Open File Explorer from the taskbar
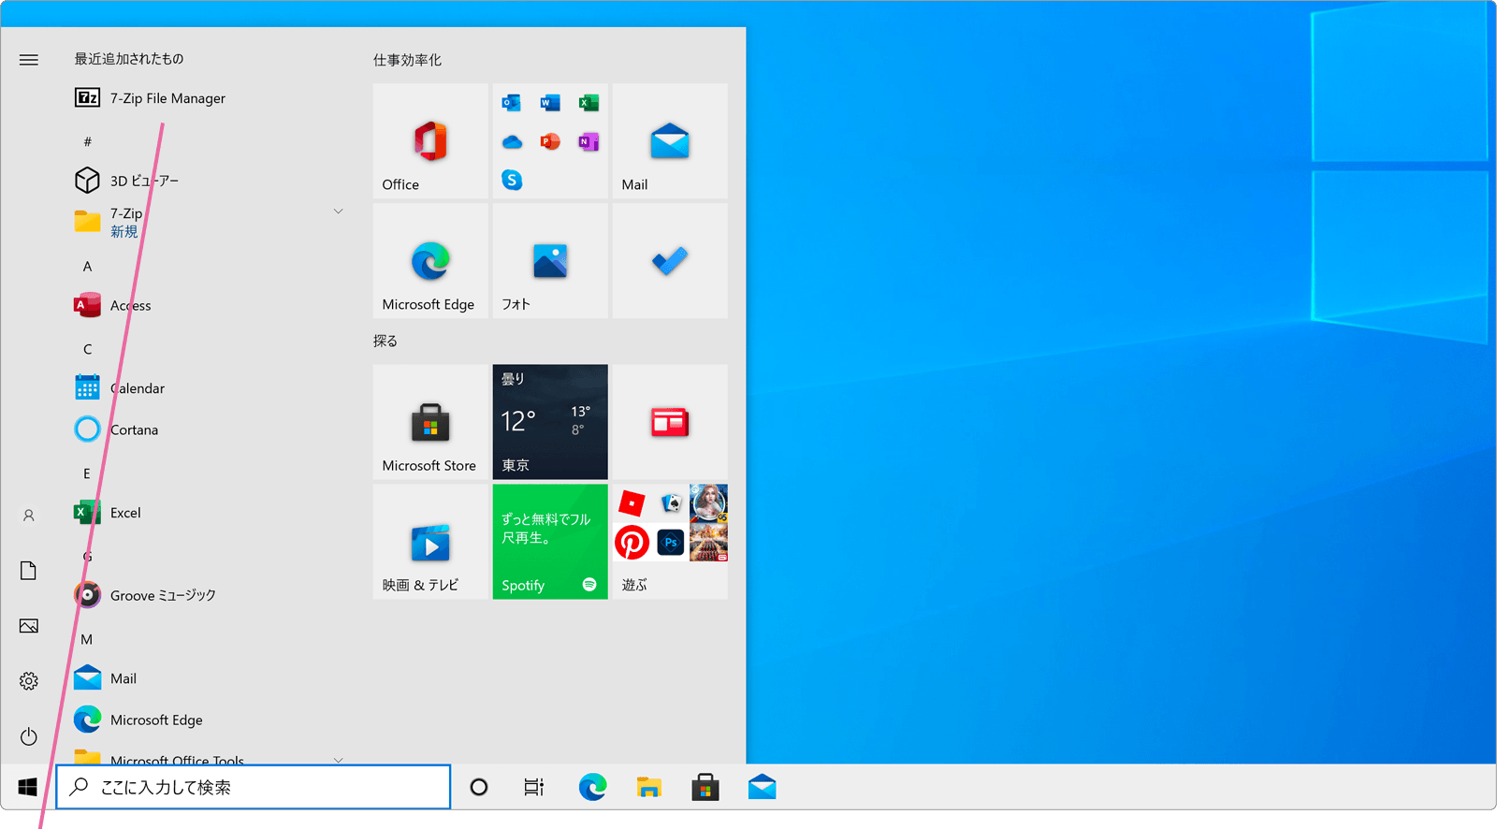This screenshot has width=1497, height=829. (649, 787)
